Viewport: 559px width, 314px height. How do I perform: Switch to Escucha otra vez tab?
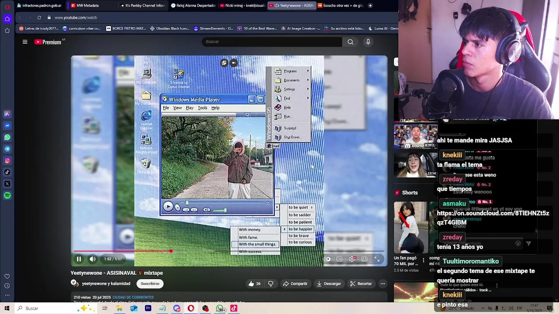(x=341, y=6)
